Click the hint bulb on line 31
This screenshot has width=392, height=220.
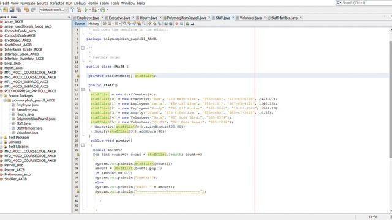(x=78, y=155)
